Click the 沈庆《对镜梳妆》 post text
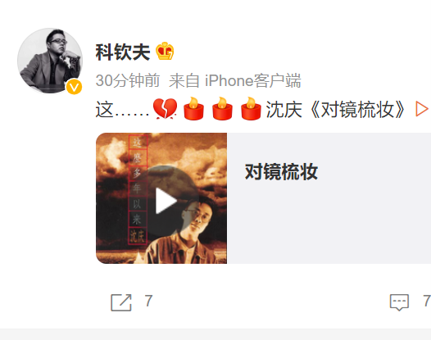This screenshot has height=340, width=431. 335,110
